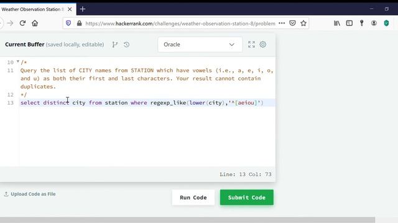Open tracking protection shield in address bar

click(x=68, y=24)
